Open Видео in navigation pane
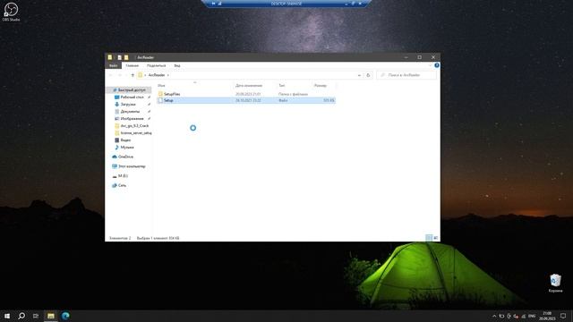 click(125, 140)
